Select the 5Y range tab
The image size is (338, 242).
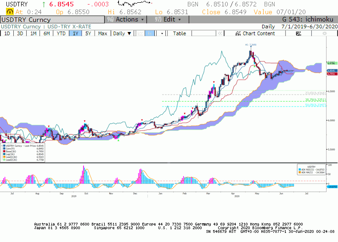coord(88,33)
